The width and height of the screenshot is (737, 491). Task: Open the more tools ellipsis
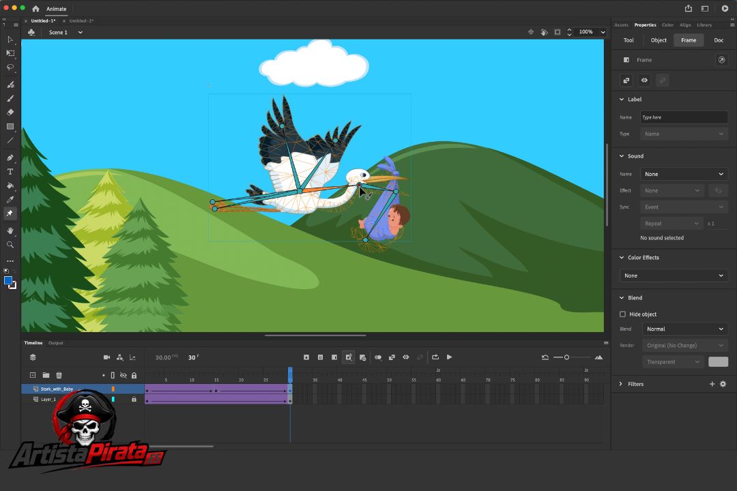coord(10,261)
